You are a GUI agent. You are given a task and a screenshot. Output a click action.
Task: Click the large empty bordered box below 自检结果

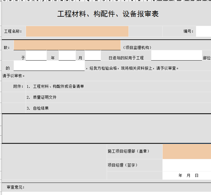pos(106,128)
